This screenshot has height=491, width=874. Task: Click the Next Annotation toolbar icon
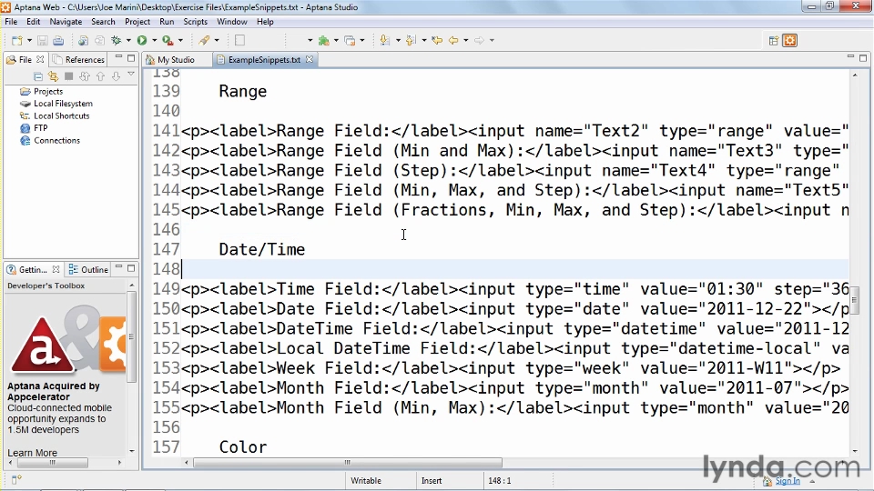point(384,40)
